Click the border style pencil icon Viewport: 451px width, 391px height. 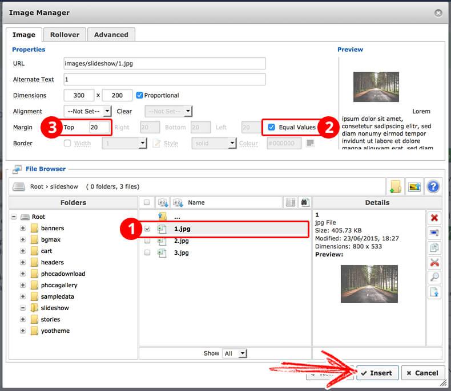tap(156, 143)
